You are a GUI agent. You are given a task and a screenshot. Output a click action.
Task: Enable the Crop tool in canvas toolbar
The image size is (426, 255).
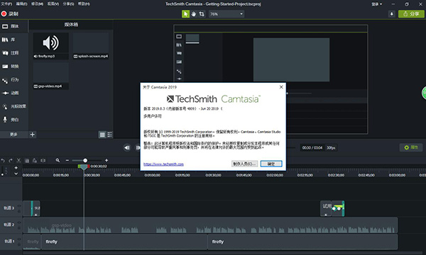[202, 14]
